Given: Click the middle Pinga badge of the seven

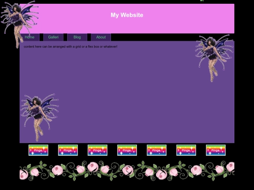Looking at the screenshot, I should 127,150.
